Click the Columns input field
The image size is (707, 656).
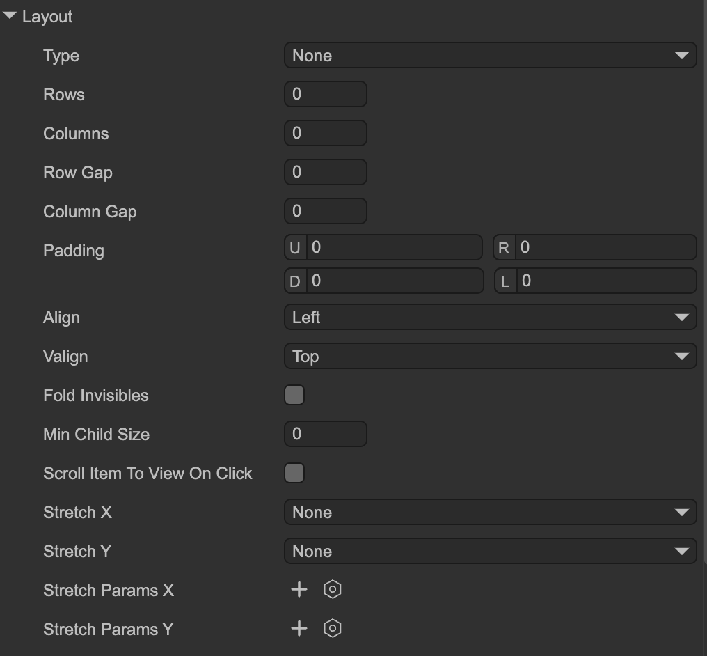325,134
